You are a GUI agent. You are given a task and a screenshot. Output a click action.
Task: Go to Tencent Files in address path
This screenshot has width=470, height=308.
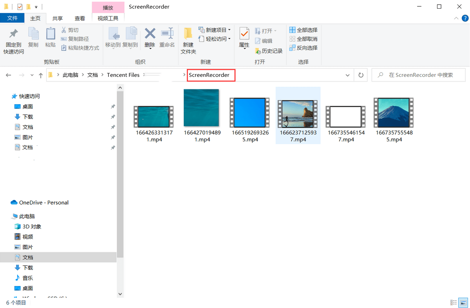click(x=123, y=75)
